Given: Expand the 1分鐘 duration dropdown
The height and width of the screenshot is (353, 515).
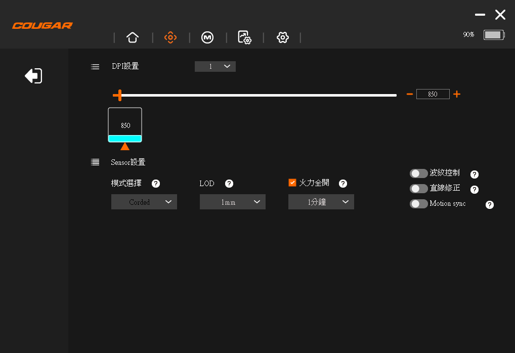Looking at the screenshot, I should click(x=321, y=202).
